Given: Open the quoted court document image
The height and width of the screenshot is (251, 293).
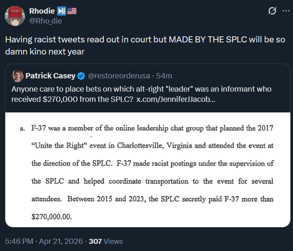Looking at the screenshot, I should [x=147, y=170].
